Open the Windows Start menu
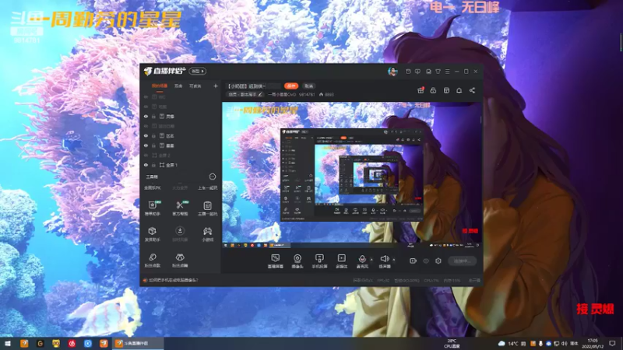 click(x=8, y=343)
